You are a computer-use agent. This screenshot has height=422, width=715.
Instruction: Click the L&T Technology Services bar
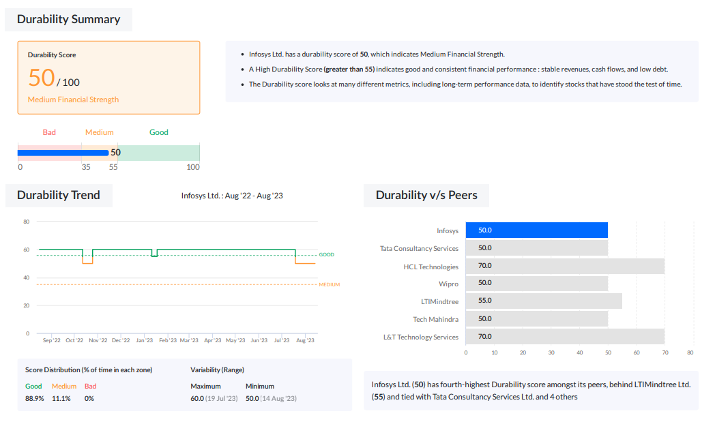[565, 337]
